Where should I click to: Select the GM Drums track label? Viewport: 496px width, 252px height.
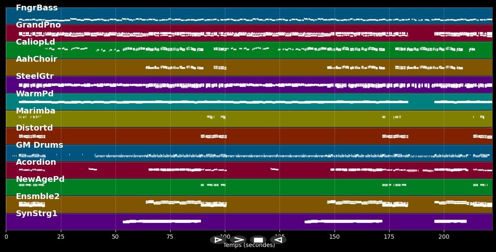click(40, 145)
